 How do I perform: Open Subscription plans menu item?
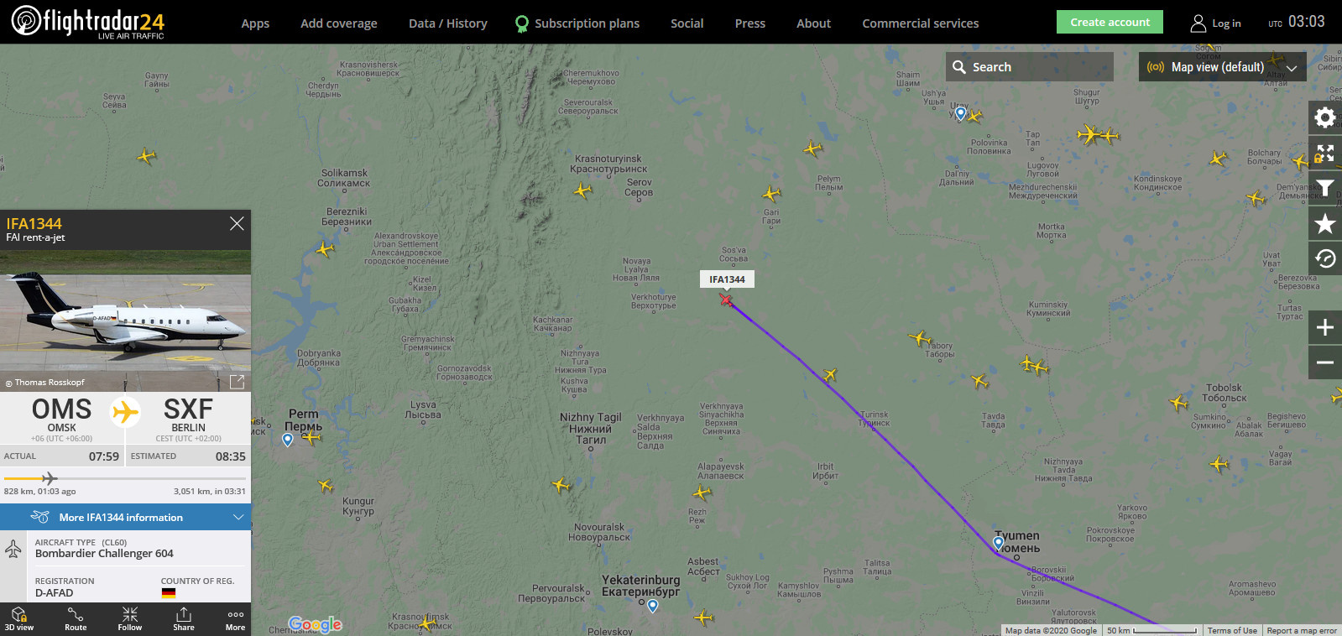click(x=577, y=23)
